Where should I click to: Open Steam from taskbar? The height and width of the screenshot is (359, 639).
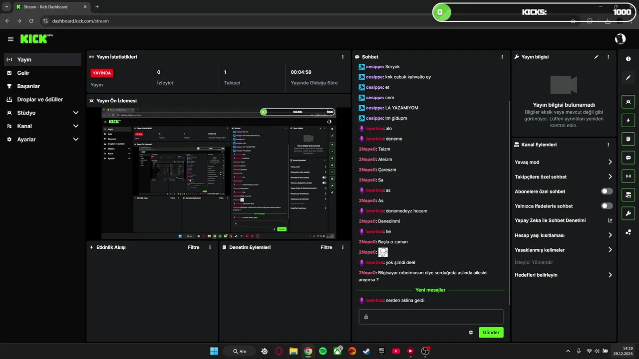point(366,351)
